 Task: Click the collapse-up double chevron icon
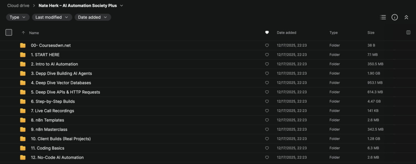(406, 17)
